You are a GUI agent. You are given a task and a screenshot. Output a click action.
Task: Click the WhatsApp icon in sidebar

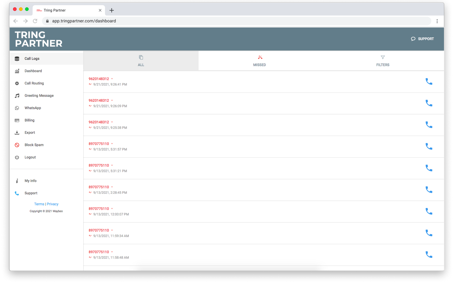[x=17, y=108]
